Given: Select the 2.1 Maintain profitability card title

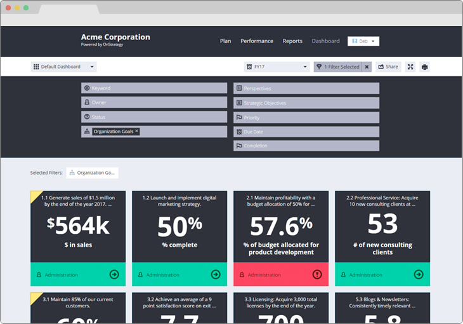Looking at the screenshot, I should tap(281, 201).
